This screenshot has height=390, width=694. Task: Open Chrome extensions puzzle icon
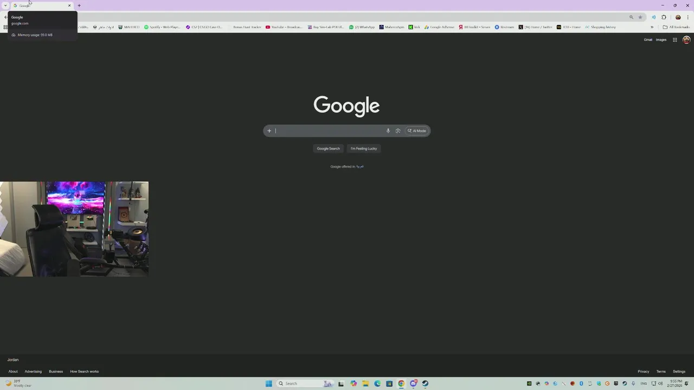(664, 17)
